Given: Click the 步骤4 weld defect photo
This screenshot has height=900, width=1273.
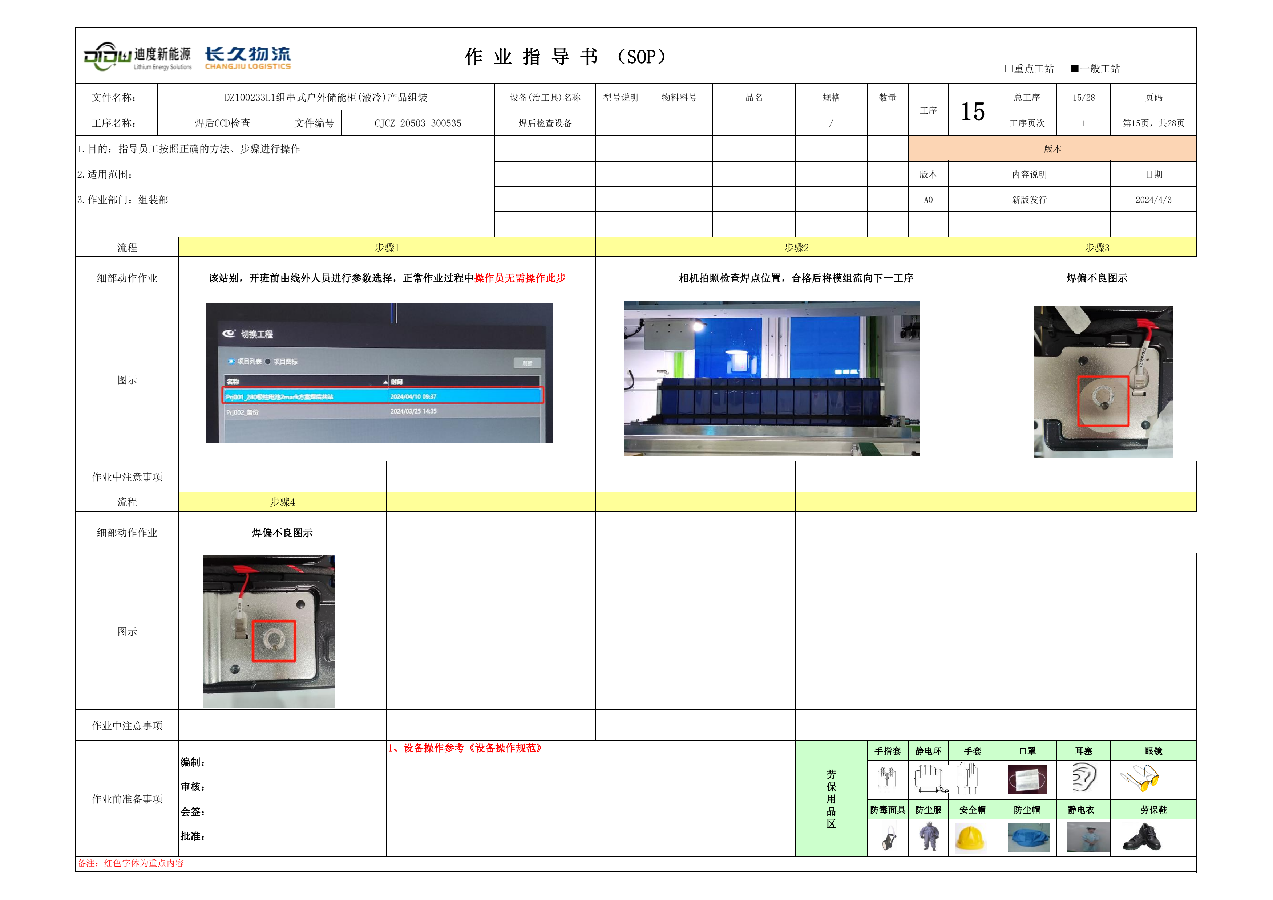Looking at the screenshot, I should point(269,632).
